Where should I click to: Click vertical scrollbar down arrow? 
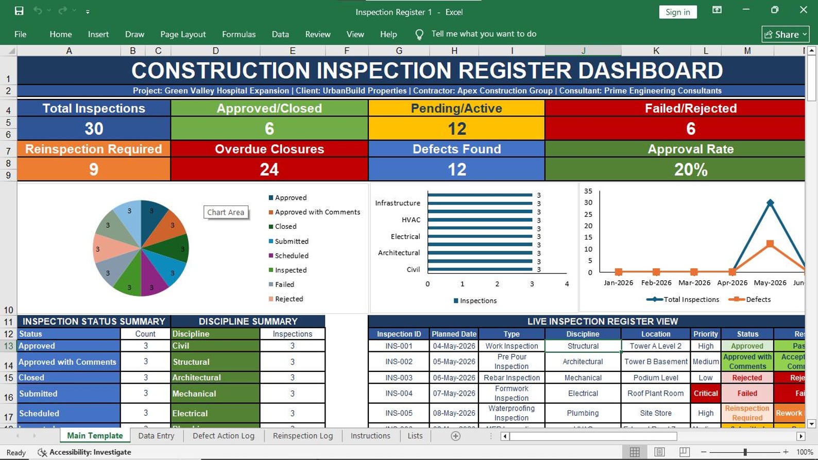[x=812, y=424]
